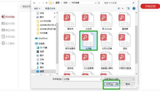This screenshot has width=160, height=91.
Task: Switch to PDF识别 tab in app
Action: [8, 17]
